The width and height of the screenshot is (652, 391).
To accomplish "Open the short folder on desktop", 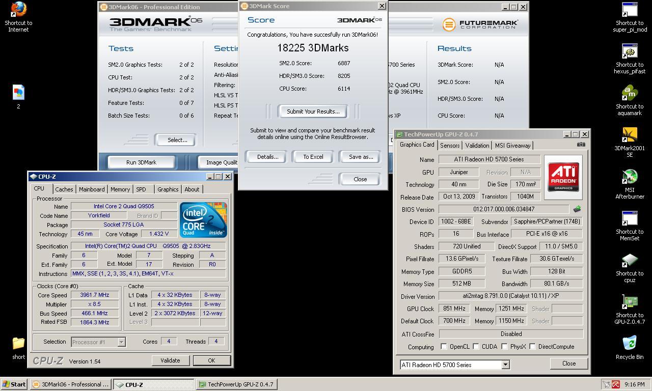I will click(18, 343).
